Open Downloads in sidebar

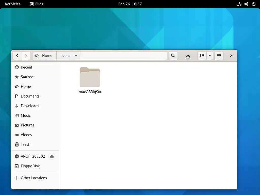coord(35,106)
